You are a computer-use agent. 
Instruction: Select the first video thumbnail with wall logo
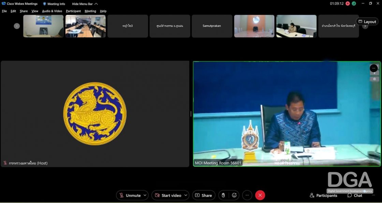(x=43, y=26)
